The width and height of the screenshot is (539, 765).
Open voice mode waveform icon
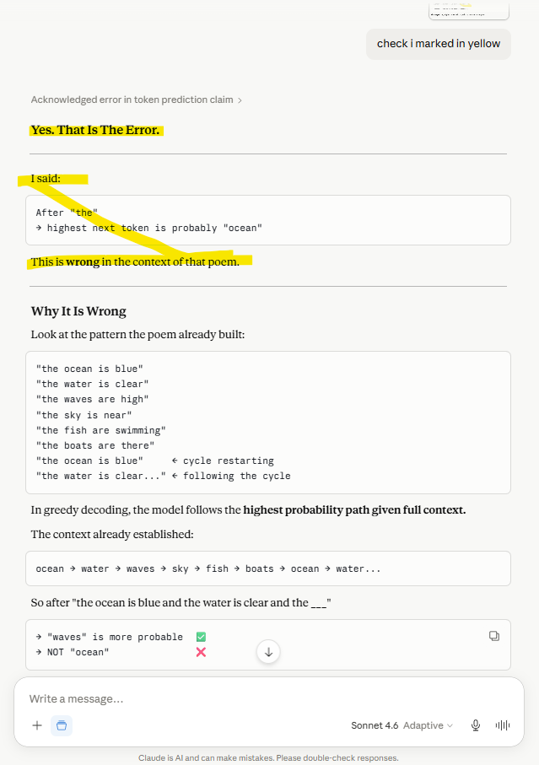click(x=503, y=725)
